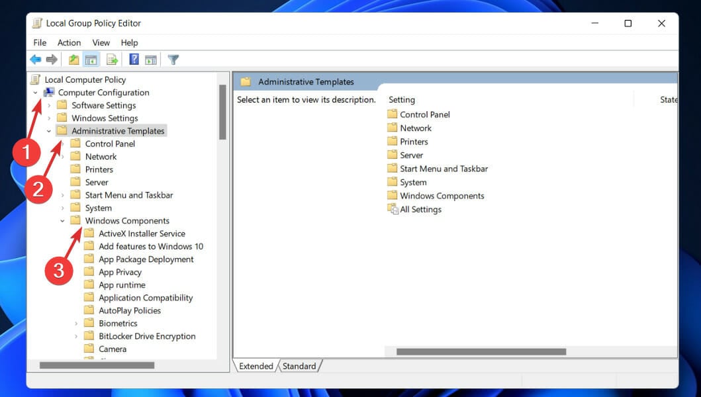This screenshot has width=701, height=397.
Task: Expand the Biometrics node
Action: (x=75, y=324)
